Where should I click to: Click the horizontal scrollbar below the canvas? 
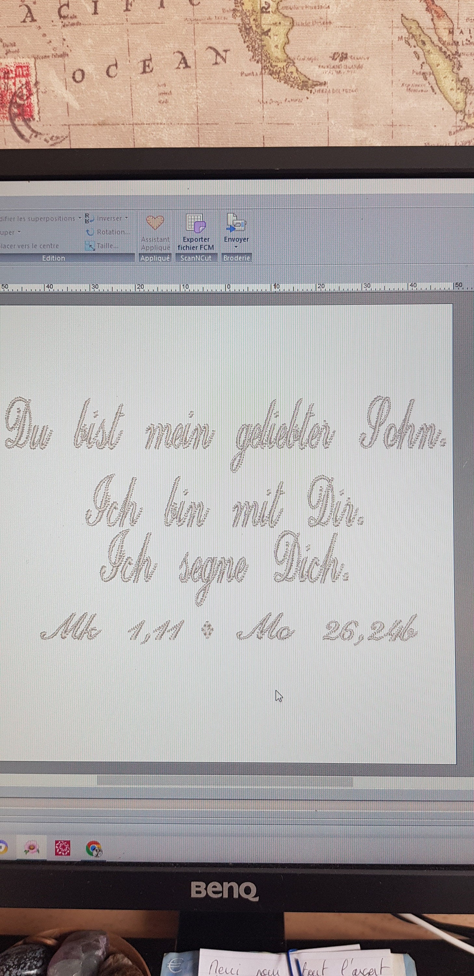pyautogui.click(x=225, y=781)
